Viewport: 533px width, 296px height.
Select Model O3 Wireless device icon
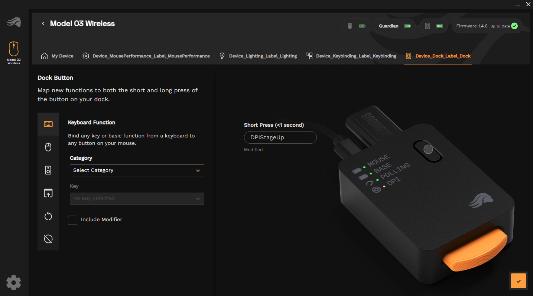coord(14,53)
